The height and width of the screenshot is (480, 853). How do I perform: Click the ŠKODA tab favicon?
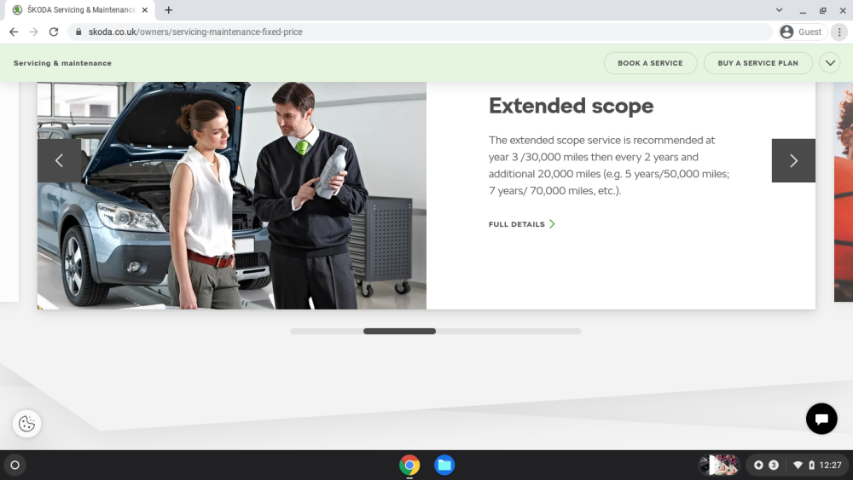pos(17,9)
